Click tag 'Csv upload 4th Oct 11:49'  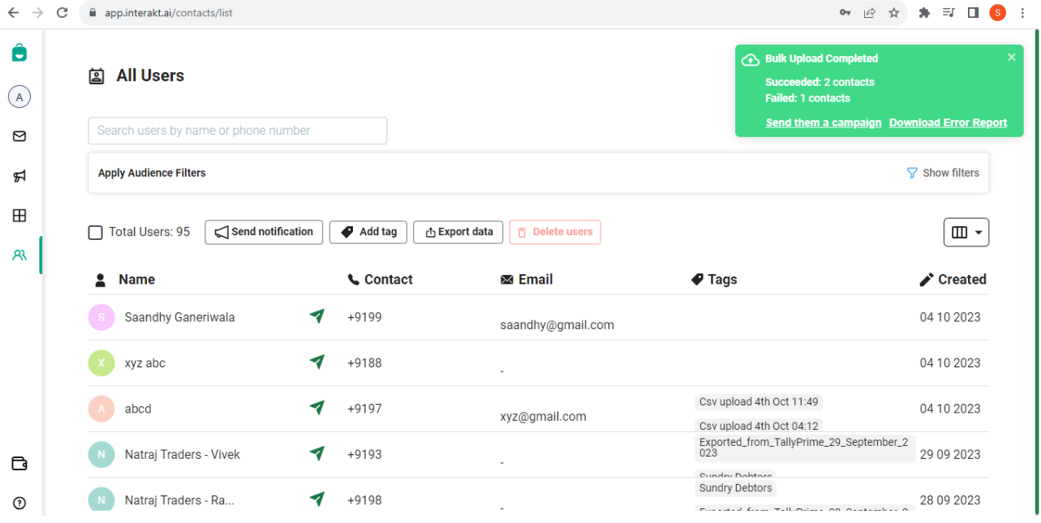click(x=759, y=402)
